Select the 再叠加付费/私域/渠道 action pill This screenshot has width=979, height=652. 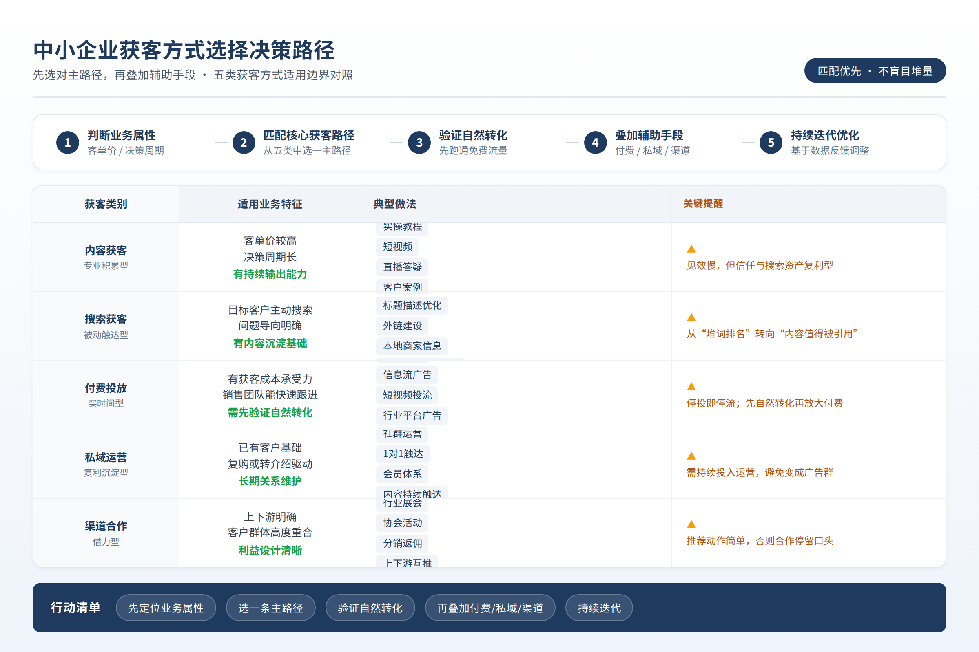(x=490, y=608)
